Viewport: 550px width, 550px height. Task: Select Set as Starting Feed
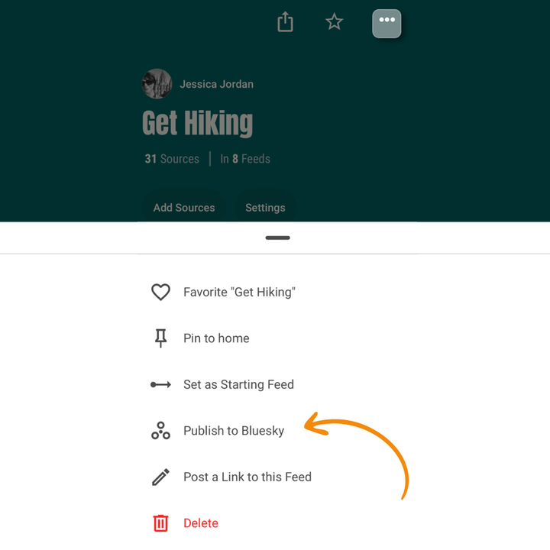pyautogui.click(x=238, y=384)
